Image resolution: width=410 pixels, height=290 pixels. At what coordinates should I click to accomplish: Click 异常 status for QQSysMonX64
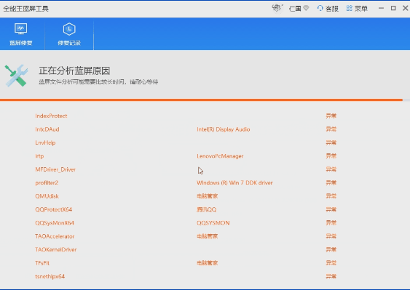(331, 223)
